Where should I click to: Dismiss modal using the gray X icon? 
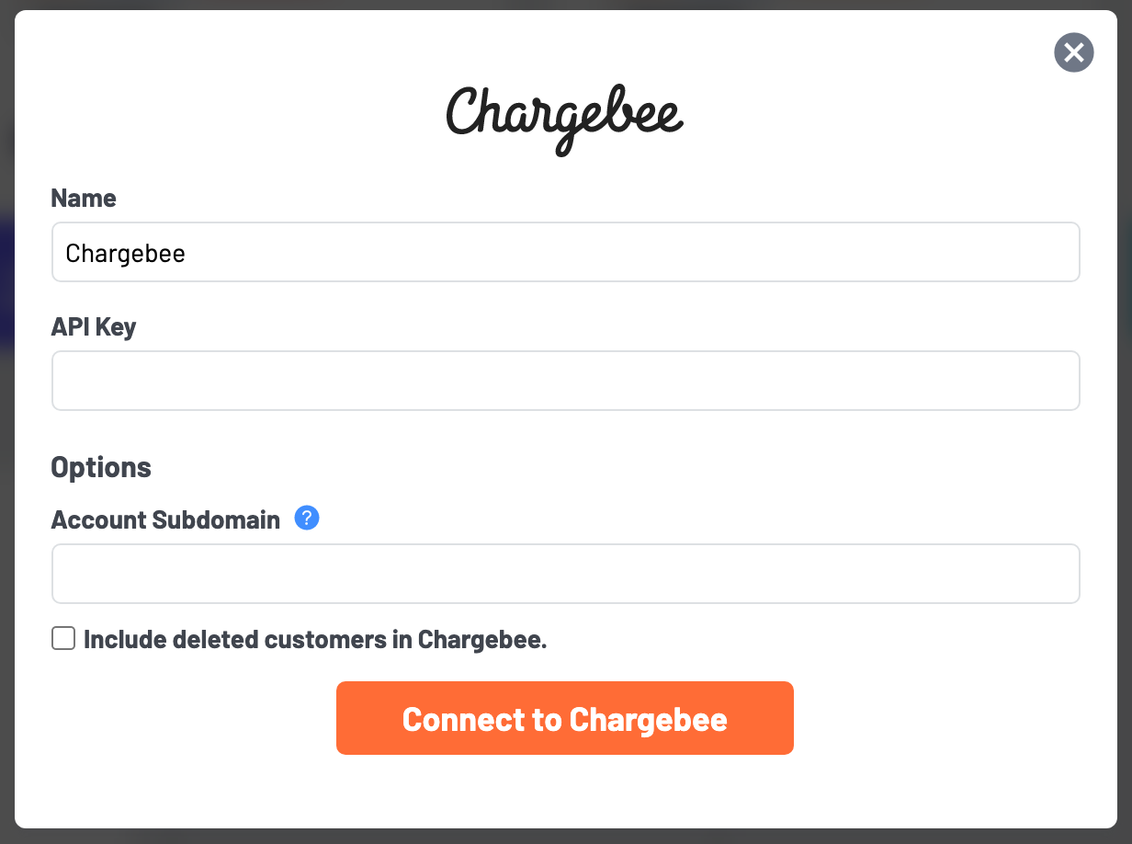pyautogui.click(x=1073, y=52)
